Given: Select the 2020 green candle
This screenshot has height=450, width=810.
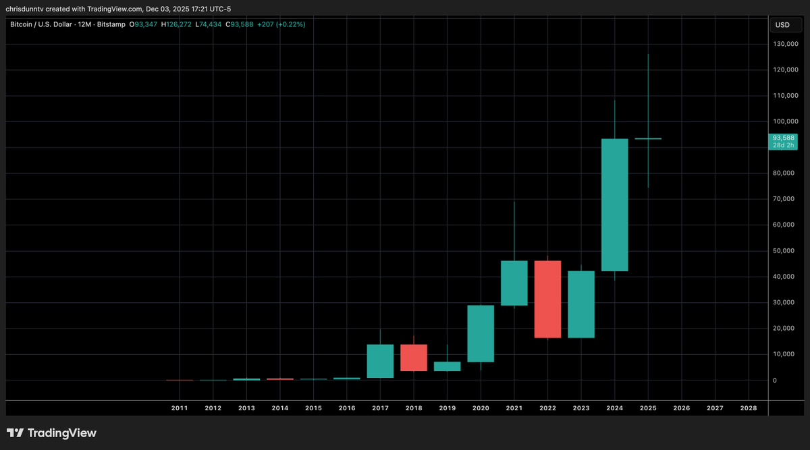Looking at the screenshot, I should coord(481,333).
